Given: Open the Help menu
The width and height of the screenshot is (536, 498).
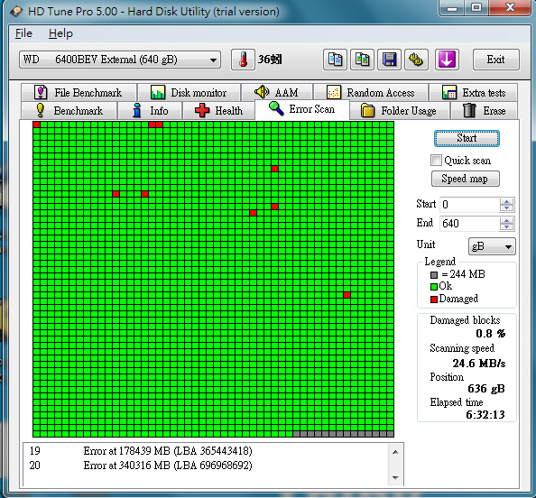Looking at the screenshot, I should (60, 33).
